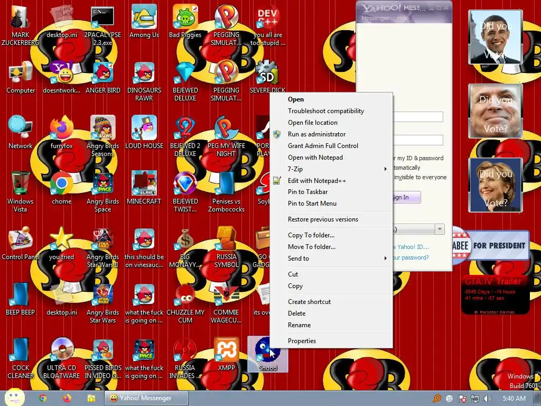Open the Start button smiley orb
This screenshot has height=406, width=541.
click(14, 397)
